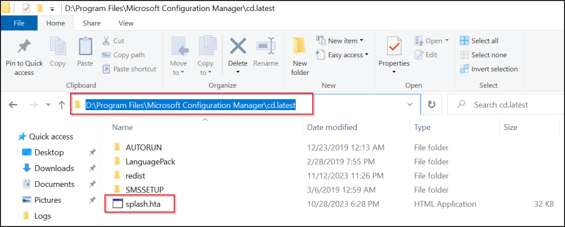Click Invert selection option
The image size is (565, 227).
click(489, 69)
